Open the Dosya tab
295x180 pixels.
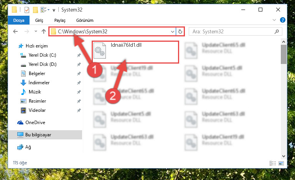[19, 20]
